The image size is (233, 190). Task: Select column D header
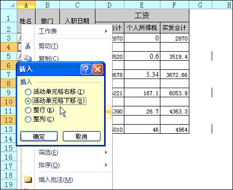click(x=110, y=5)
